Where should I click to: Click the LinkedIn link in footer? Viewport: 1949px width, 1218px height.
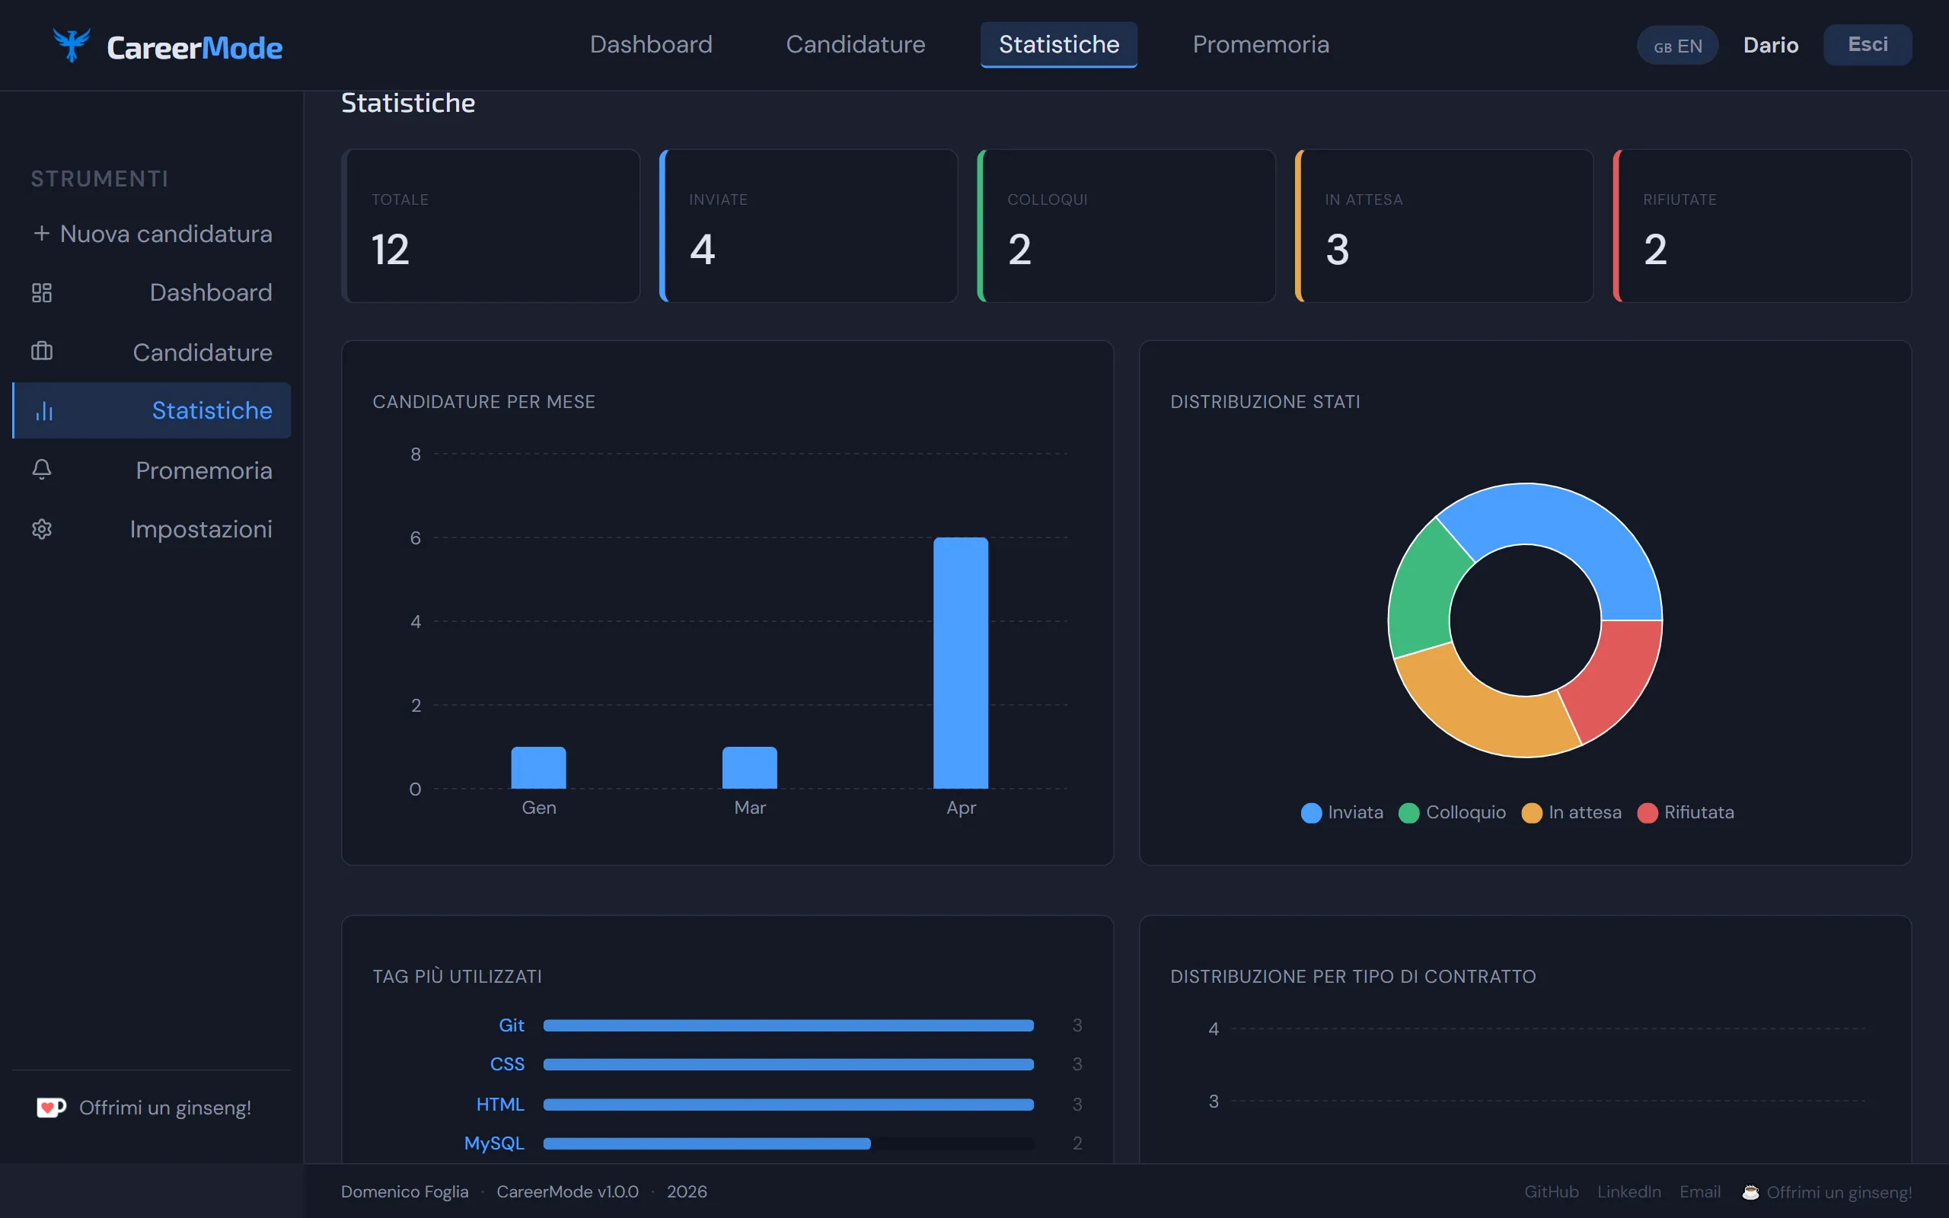(1628, 1191)
